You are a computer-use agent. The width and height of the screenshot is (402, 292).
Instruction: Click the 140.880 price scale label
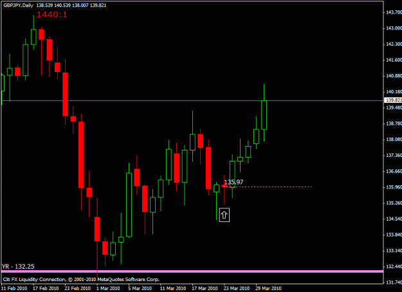pos(394,76)
